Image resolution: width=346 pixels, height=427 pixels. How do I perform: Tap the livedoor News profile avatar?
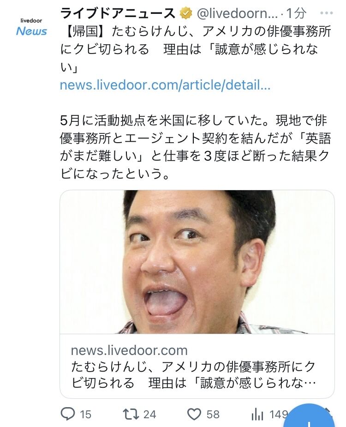tap(31, 27)
